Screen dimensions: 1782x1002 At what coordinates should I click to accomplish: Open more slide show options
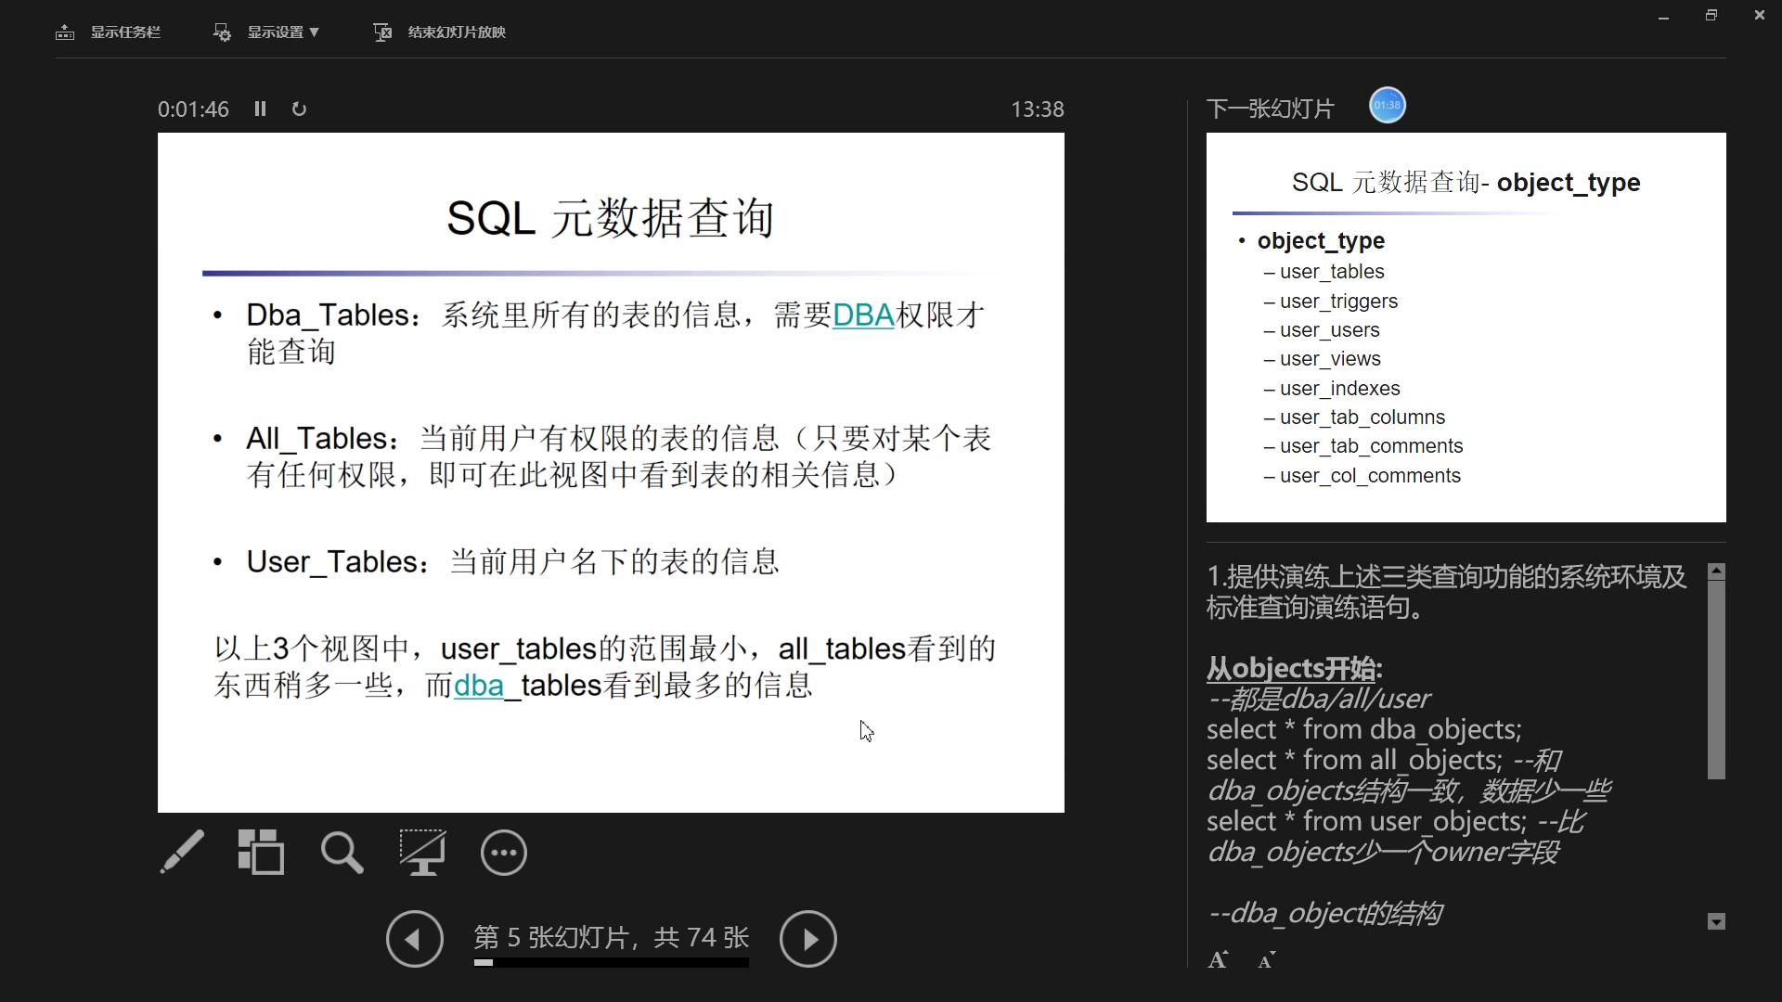point(504,852)
